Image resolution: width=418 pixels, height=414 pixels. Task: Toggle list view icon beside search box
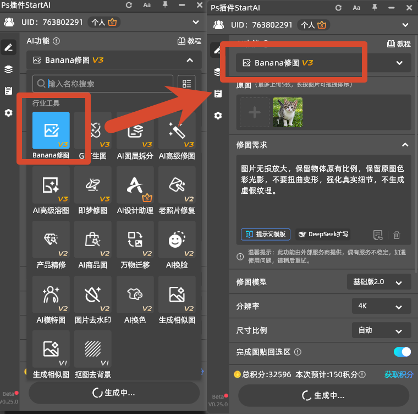[186, 84]
